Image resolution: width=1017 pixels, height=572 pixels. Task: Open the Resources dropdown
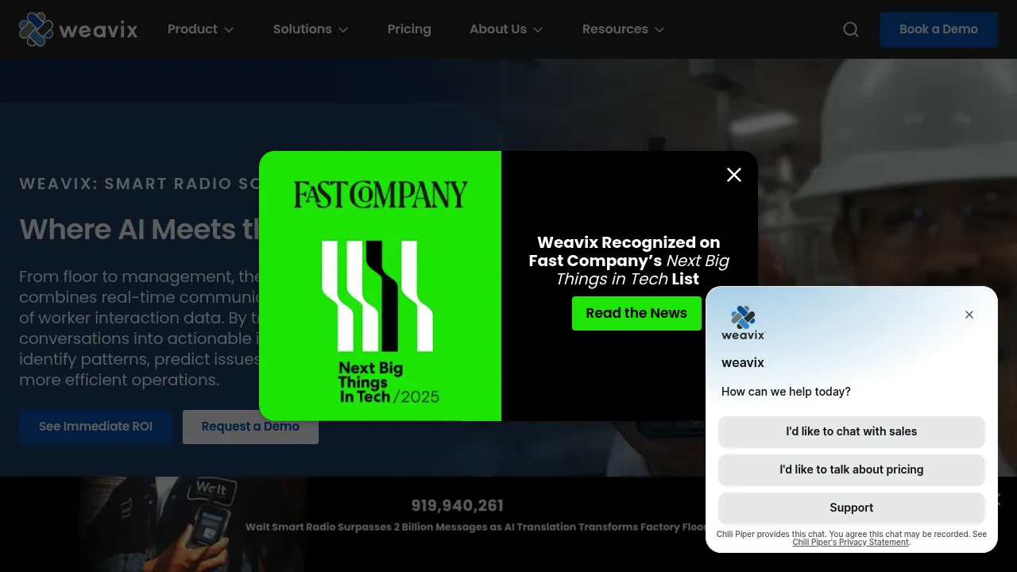point(623,29)
